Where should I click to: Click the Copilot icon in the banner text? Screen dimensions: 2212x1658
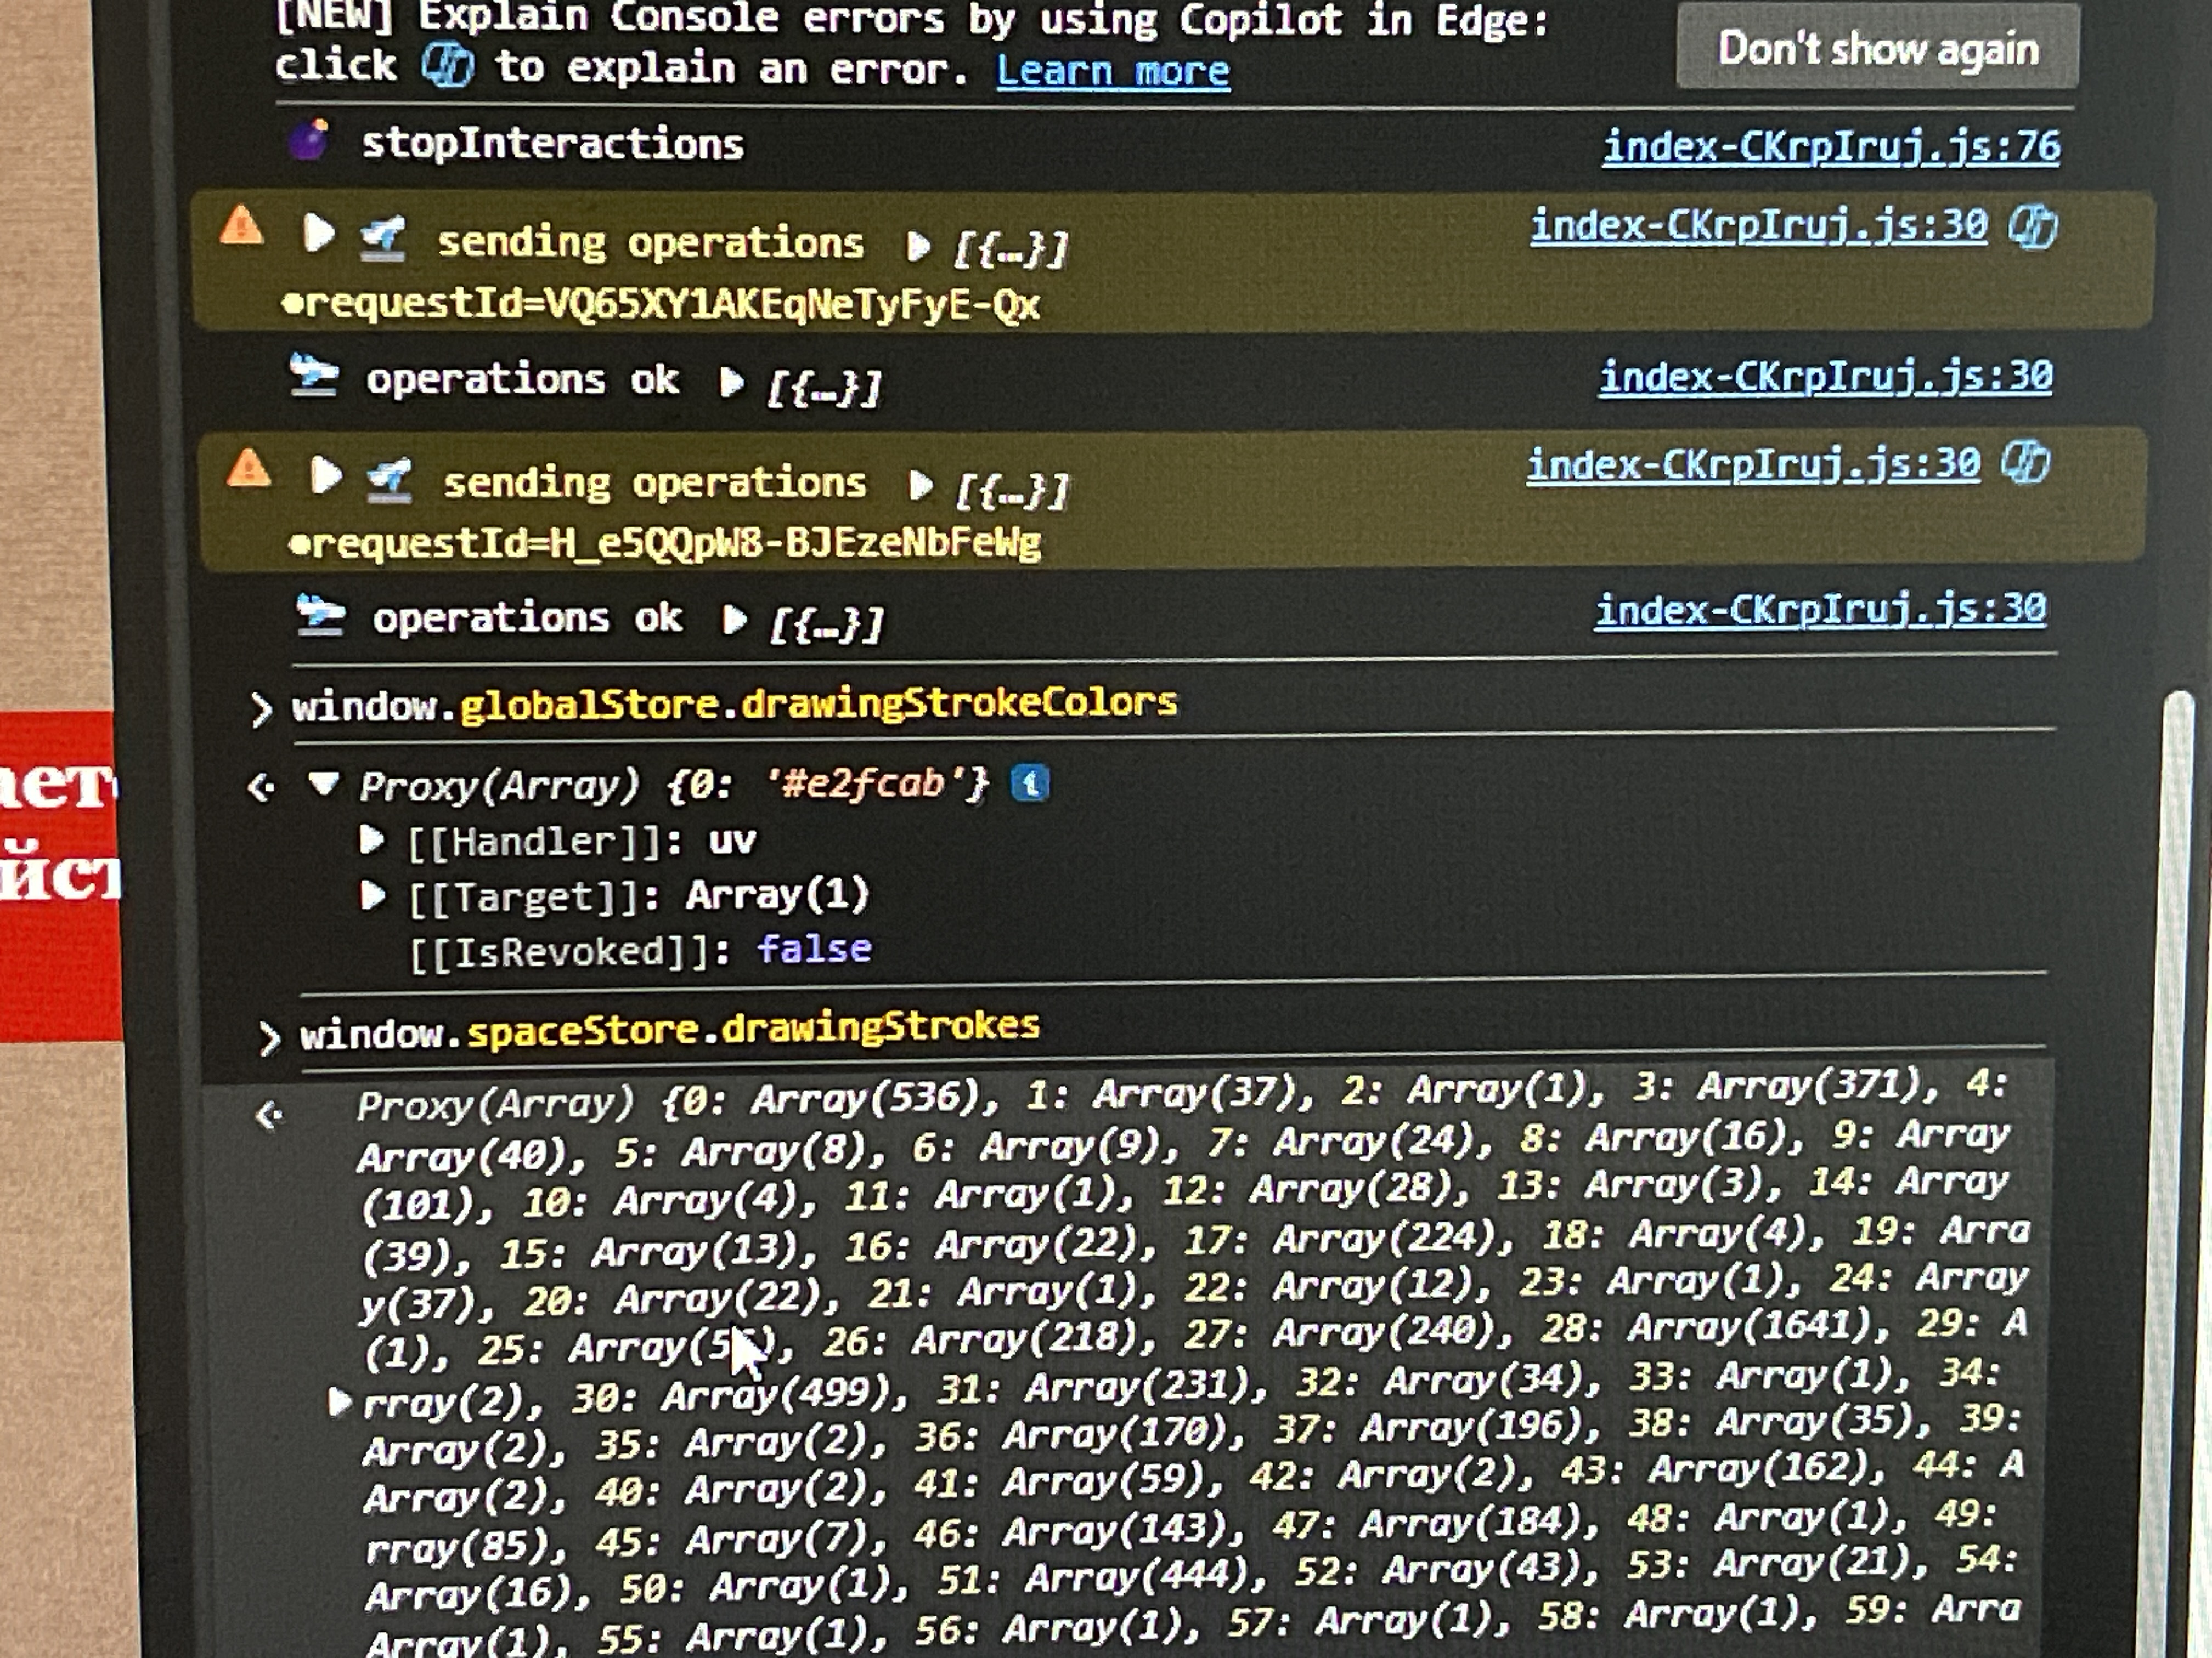[447, 66]
